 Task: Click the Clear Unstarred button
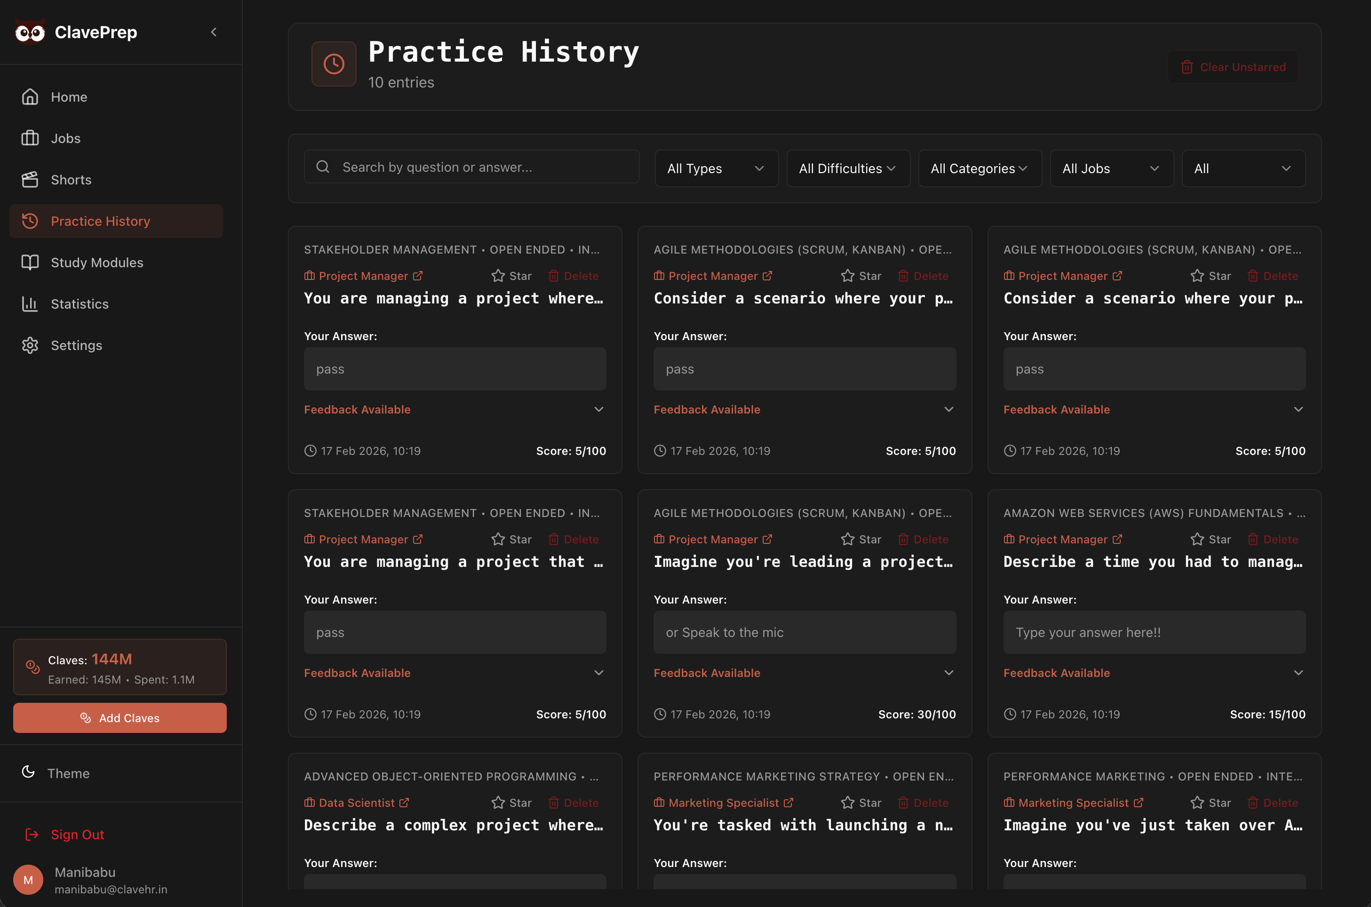[1233, 67]
